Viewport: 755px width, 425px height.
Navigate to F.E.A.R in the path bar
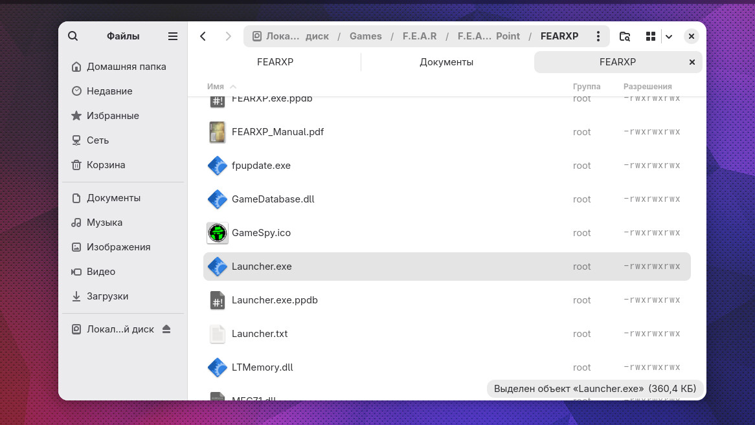[x=420, y=36]
